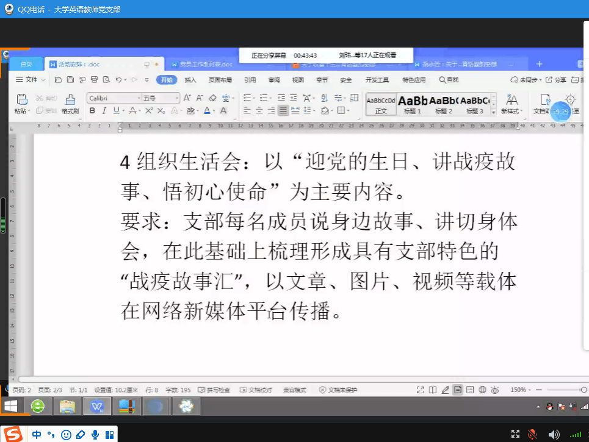Switch to fullscreen view in status bar
The height and width of the screenshot is (442, 589).
point(421,390)
